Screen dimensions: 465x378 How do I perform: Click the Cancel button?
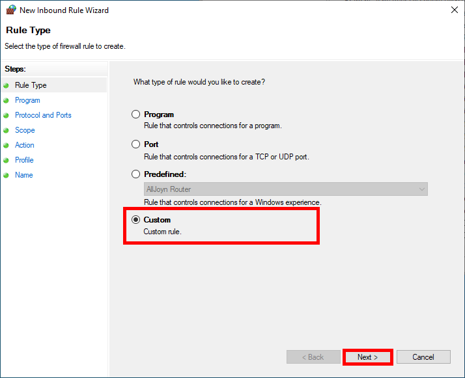point(423,357)
